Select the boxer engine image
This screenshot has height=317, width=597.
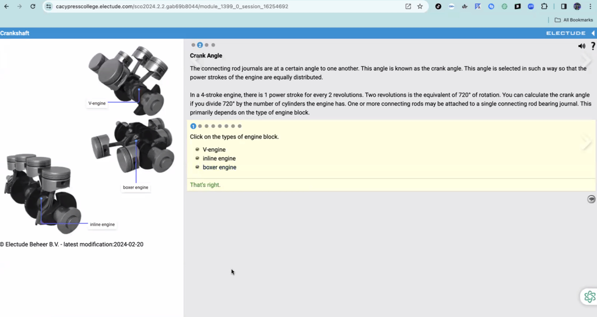[x=133, y=145]
